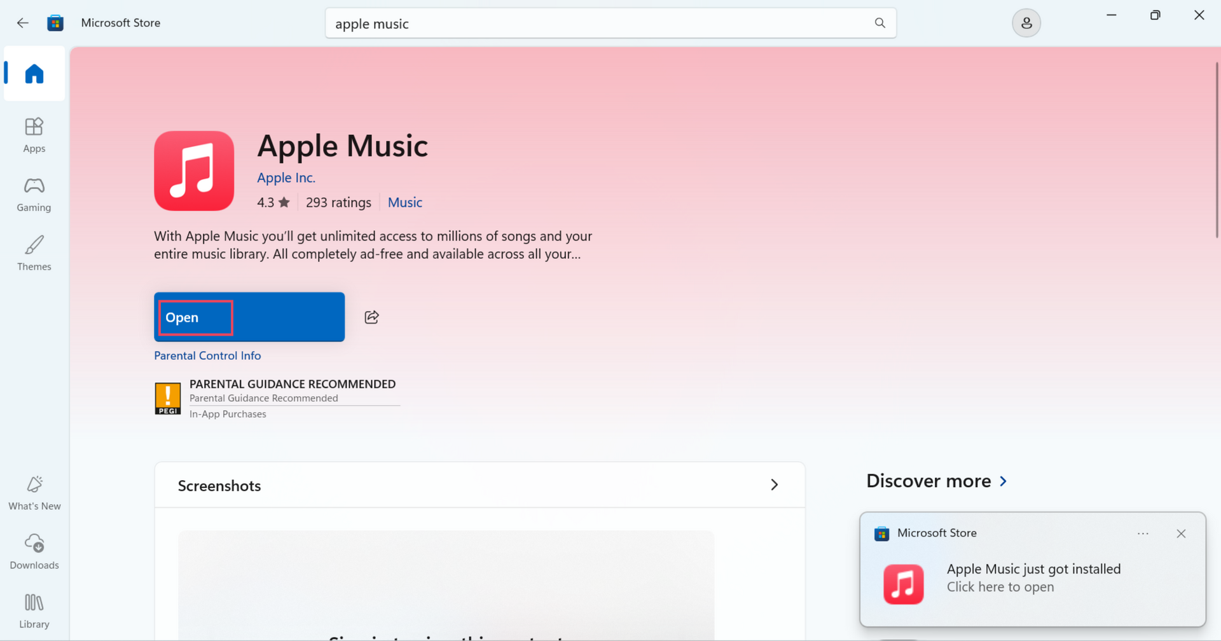The height and width of the screenshot is (641, 1221).
Task: Expand Screenshots with the chevron arrow
Action: pos(774,485)
